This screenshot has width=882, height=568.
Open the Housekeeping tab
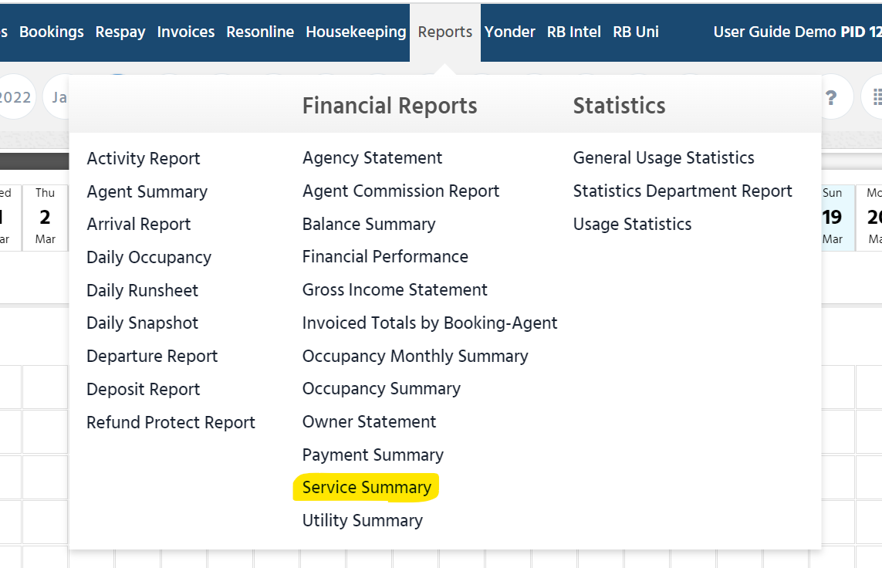point(356,32)
